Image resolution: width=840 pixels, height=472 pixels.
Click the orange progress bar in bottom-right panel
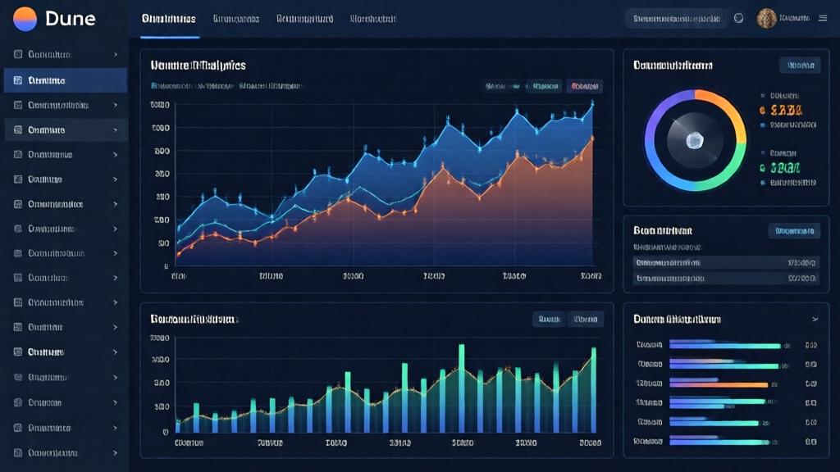click(719, 383)
